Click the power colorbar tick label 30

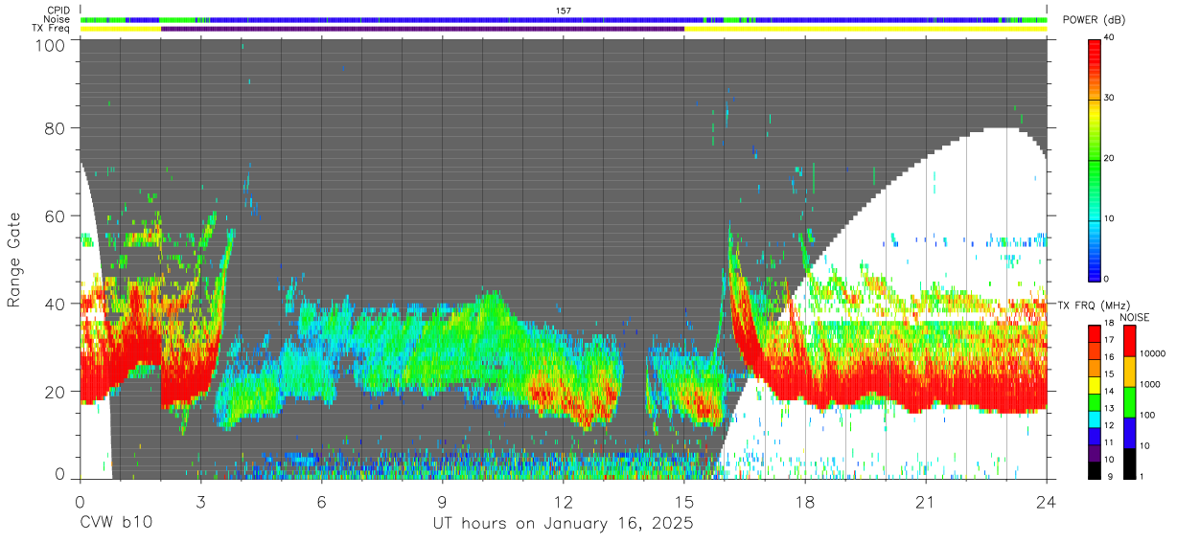[1111, 99]
